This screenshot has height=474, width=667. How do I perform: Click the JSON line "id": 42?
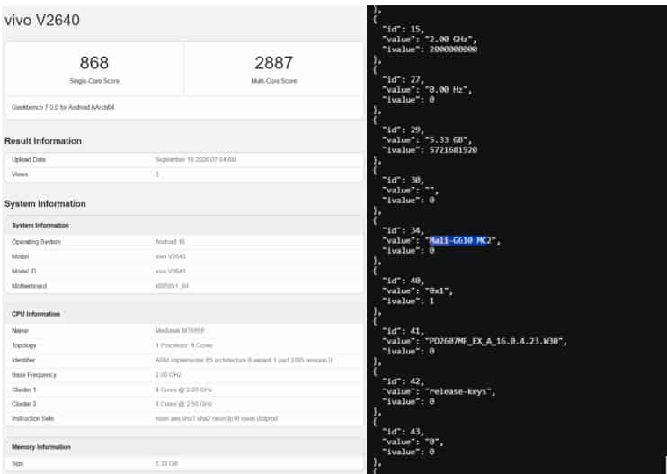(x=403, y=380)
